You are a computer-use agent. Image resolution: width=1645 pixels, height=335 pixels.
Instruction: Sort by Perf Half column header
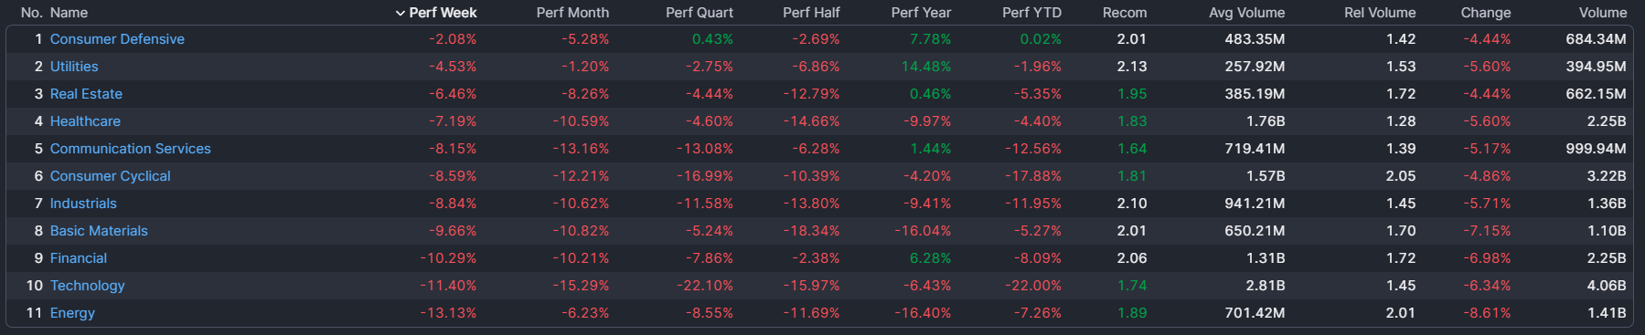pyautogui.click(x=811, y=13)
